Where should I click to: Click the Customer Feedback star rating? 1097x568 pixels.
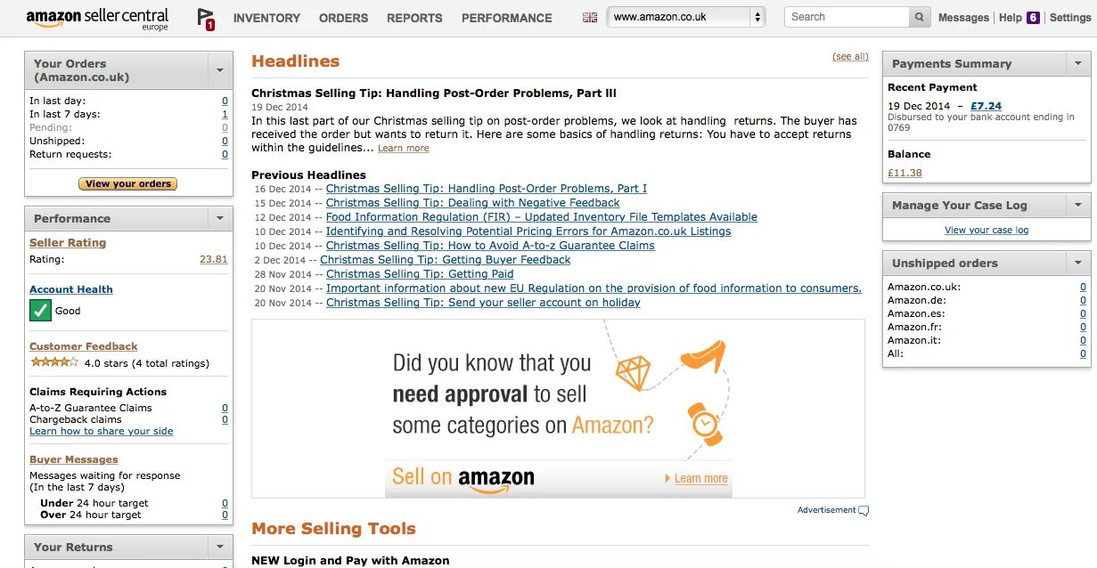click(54, 362)
